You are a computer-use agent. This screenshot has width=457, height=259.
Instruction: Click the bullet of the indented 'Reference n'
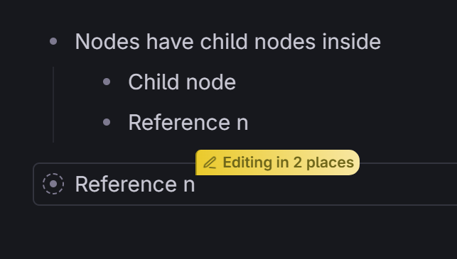(x=107, y=122)
